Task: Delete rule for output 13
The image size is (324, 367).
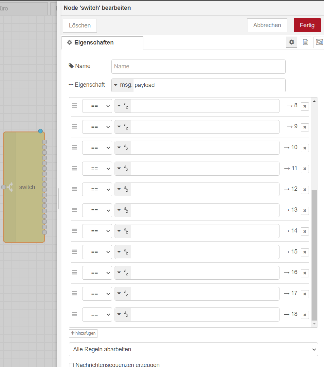Action: point(305,210)
